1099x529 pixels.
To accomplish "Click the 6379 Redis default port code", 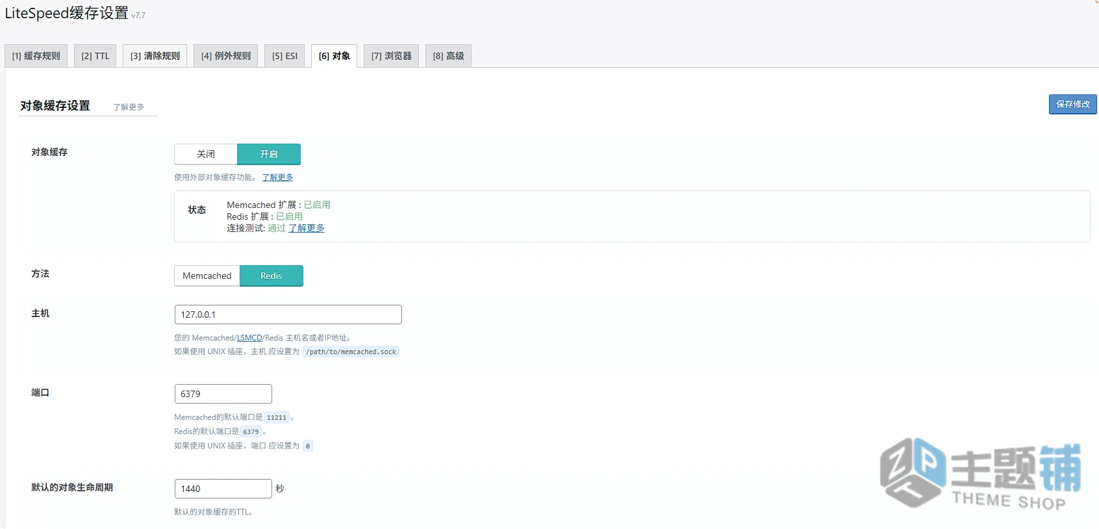I will [251, 432].
